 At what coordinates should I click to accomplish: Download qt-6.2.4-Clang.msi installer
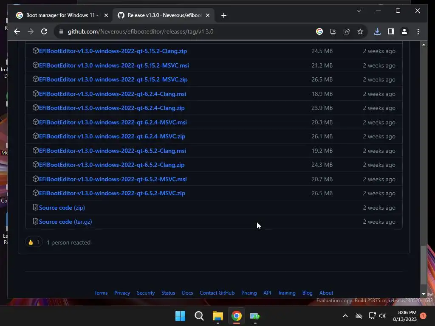click(113, 94)
